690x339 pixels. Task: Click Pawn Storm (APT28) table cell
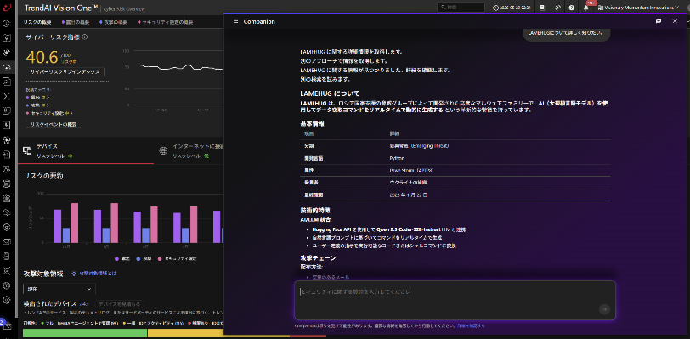click(x=412, y=170)
